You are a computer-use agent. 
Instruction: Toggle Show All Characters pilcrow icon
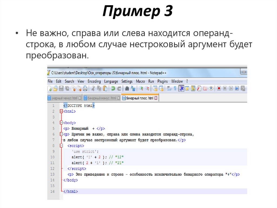pos(175,88)
